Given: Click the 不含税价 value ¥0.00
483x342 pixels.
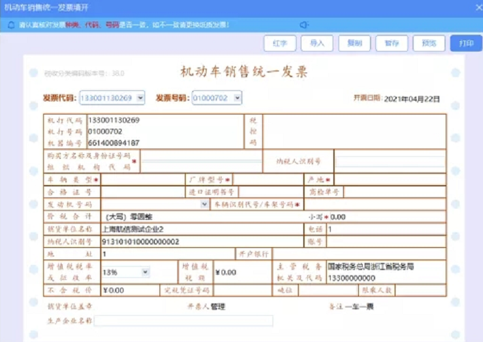Looking at the screenshot, I should pyautogui.click(x=114, y=290).
